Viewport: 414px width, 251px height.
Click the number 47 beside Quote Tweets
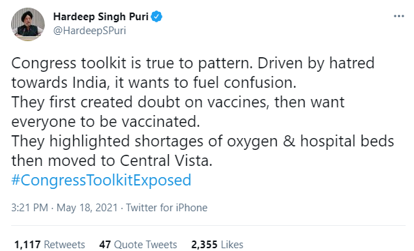[105, 245]
